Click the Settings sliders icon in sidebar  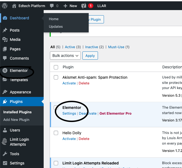(x=5, y=163)
